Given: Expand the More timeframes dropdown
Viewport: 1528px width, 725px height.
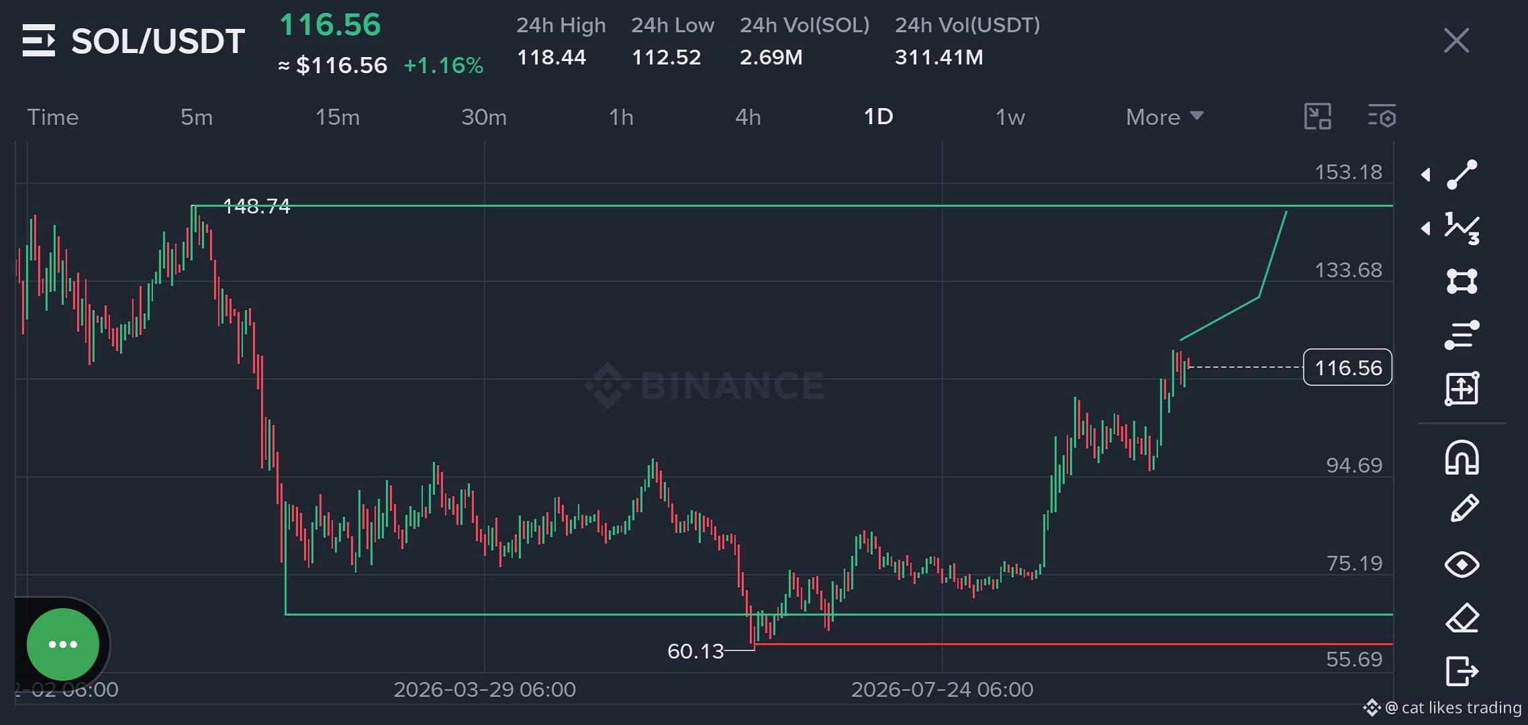Looking at the screenshot, I should coord(1165,117).
